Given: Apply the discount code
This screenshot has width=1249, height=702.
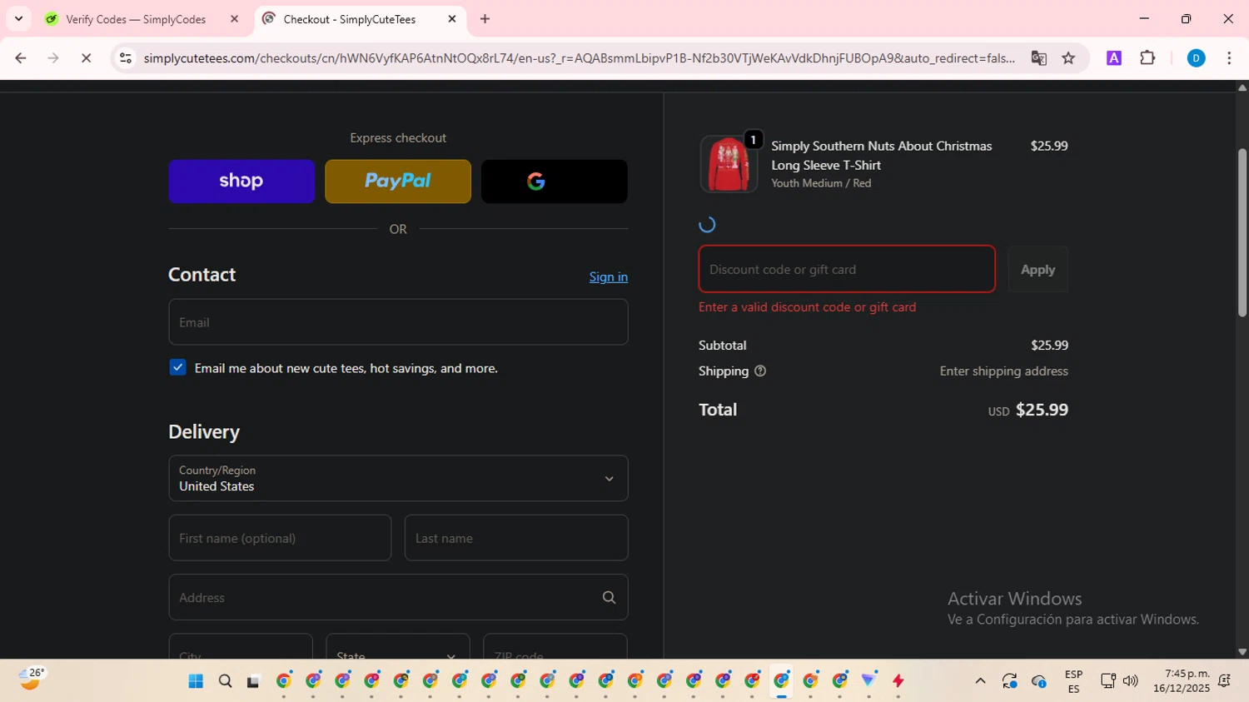Looking at the screenshot, I should click(x=1038, y=269).
